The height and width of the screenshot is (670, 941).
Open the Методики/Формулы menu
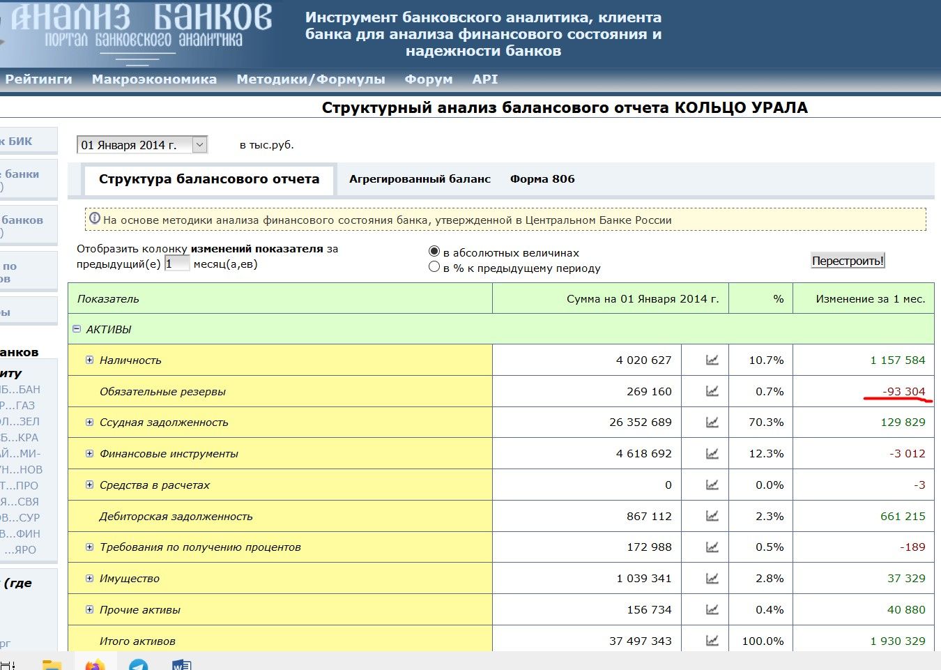[311, 79]
